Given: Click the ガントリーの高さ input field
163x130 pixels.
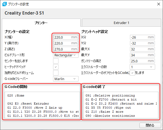Looking at the screenshot, I should tap(142, 61).
